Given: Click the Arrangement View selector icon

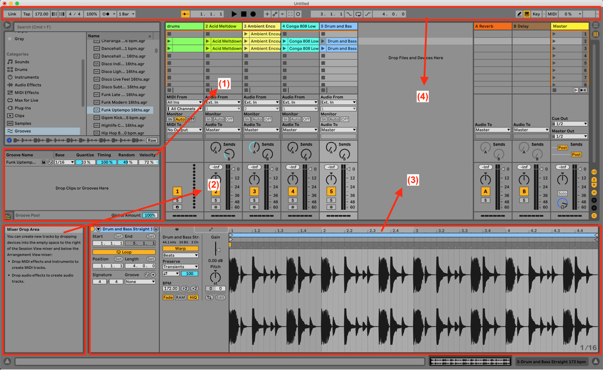Looking at the screenshot, I should (x=596, y=25).
